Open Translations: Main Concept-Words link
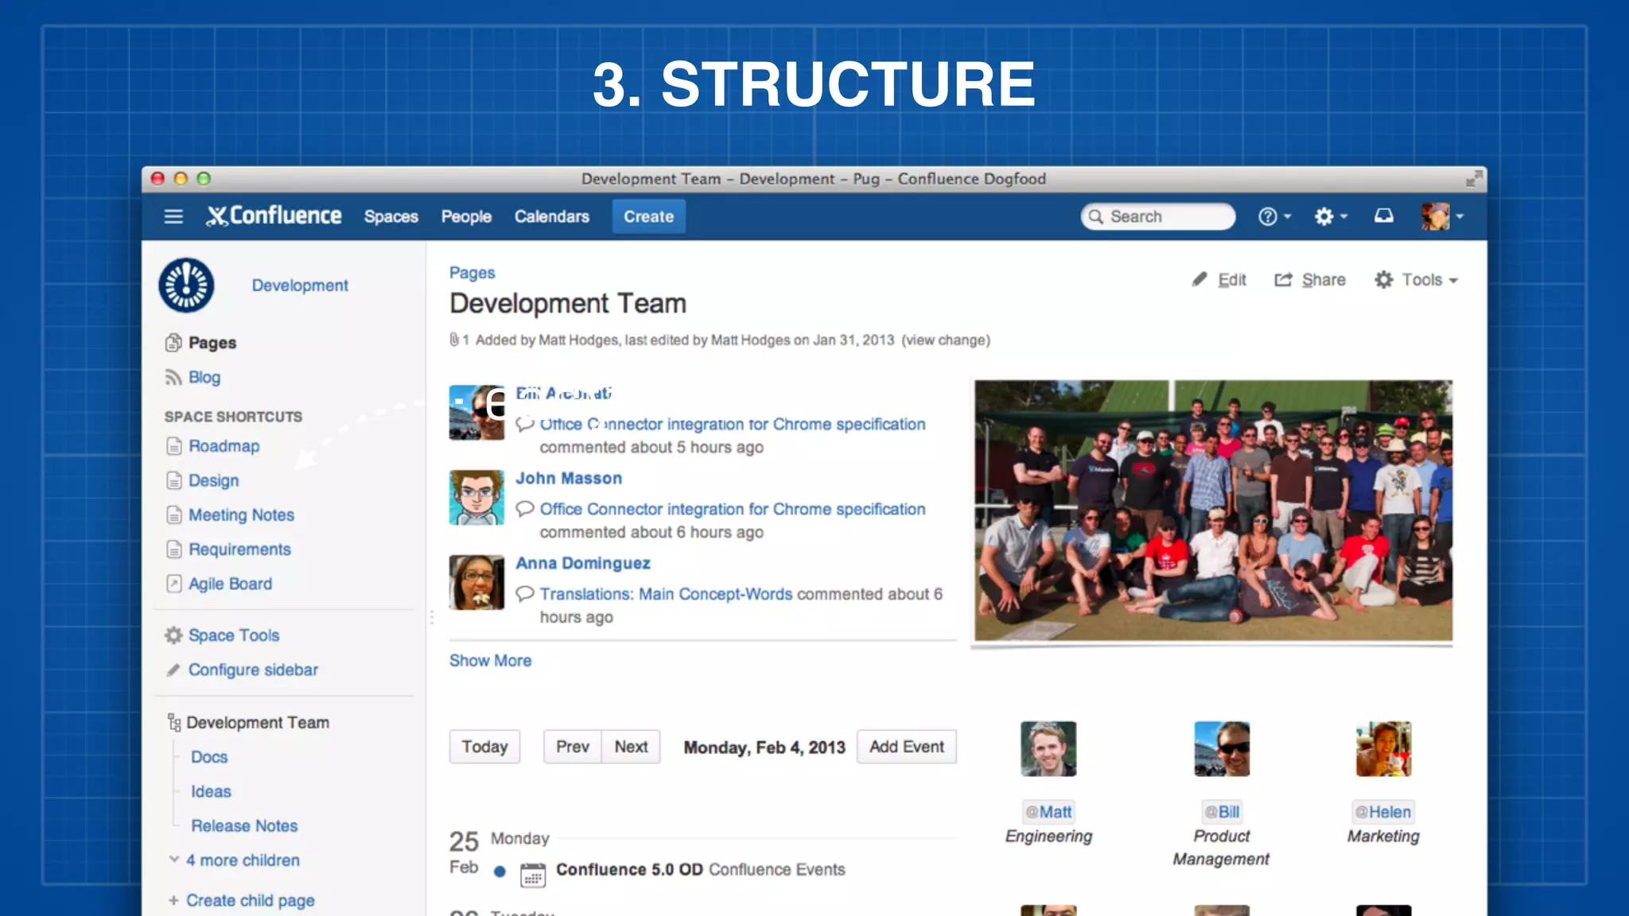 coord(666,594)
